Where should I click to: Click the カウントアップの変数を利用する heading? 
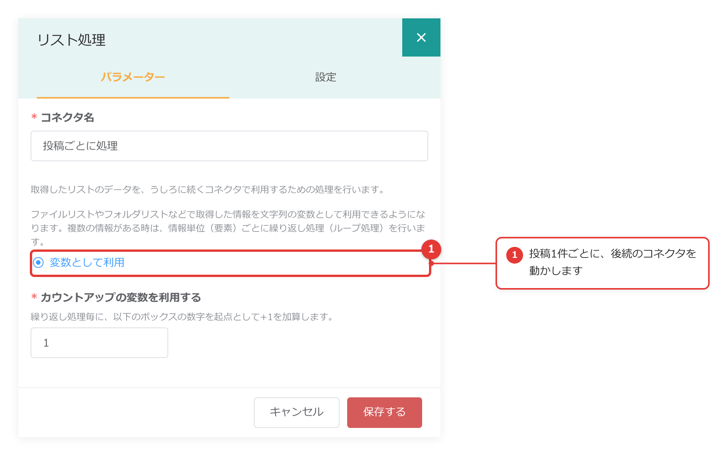click(x=121, y=297)
